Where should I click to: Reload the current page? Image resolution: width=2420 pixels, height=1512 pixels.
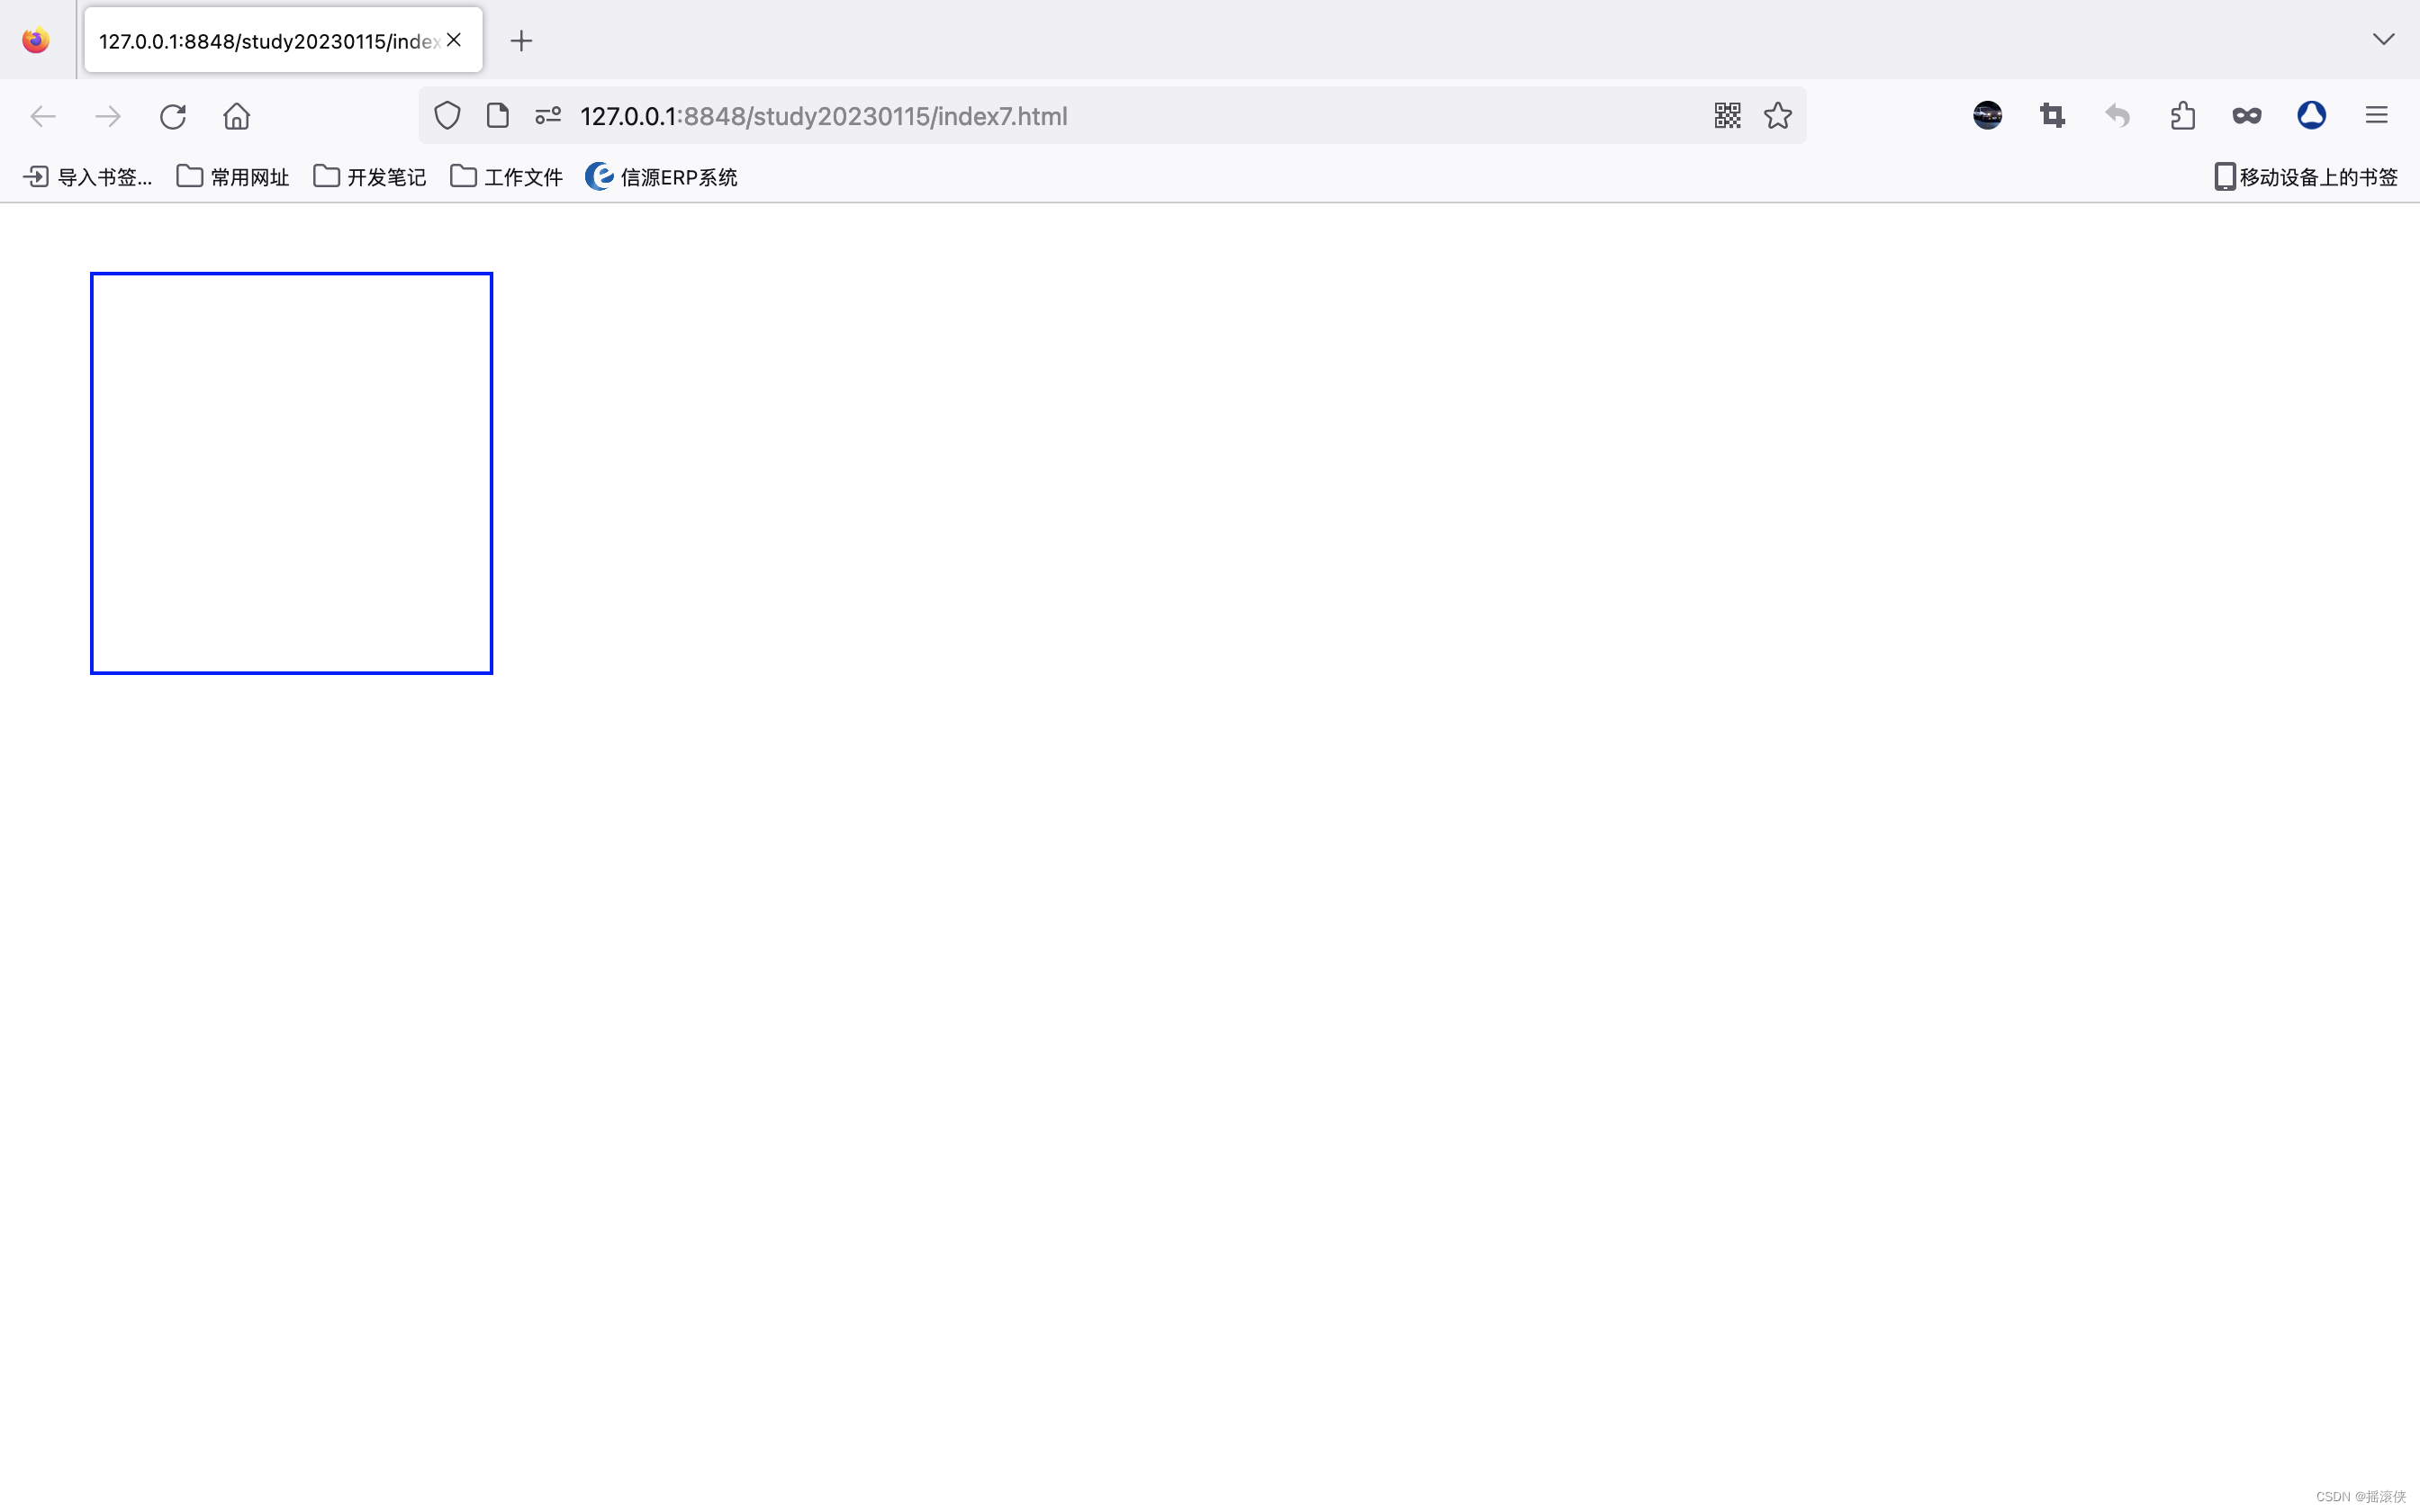(173, 116)
